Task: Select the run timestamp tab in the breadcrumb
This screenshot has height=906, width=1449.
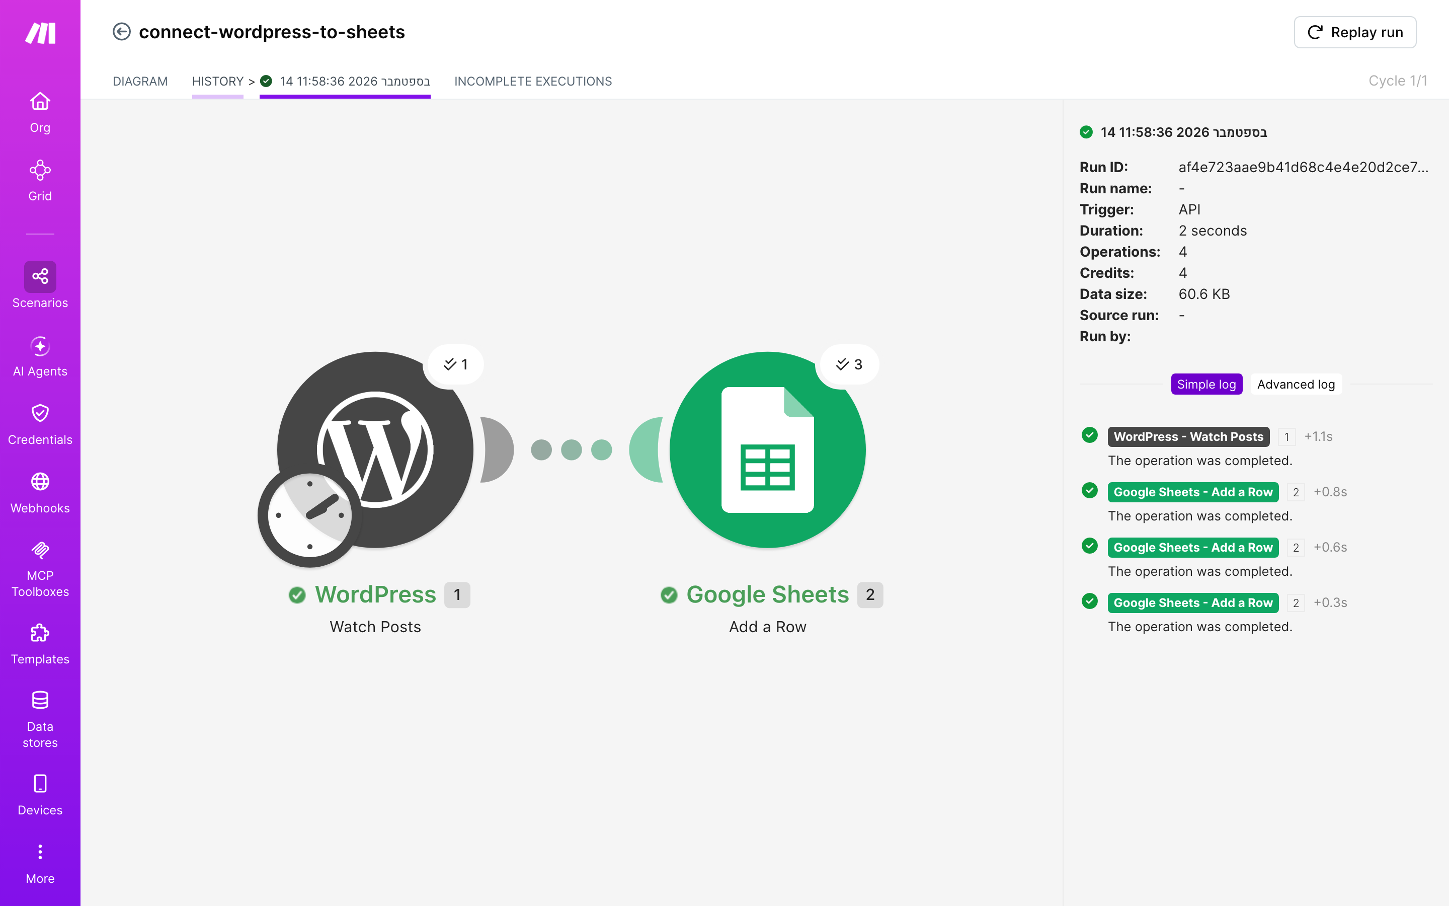Action: [x=346, y=82]
